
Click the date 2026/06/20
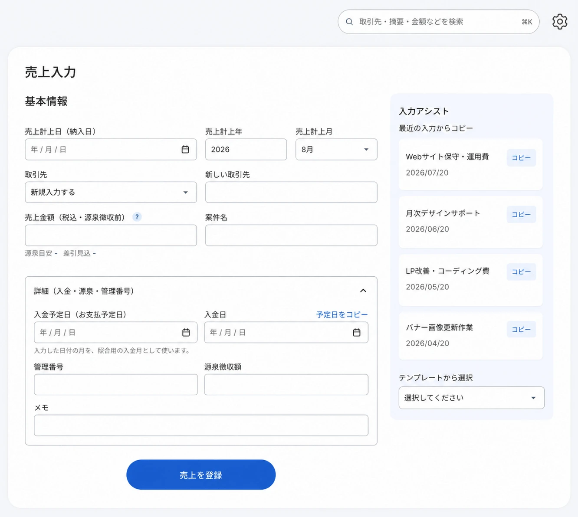pos(427,229)
